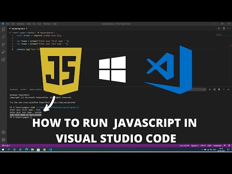Open the Source Control view
This screenshot has width=232, height=174.
click(3, 44)
